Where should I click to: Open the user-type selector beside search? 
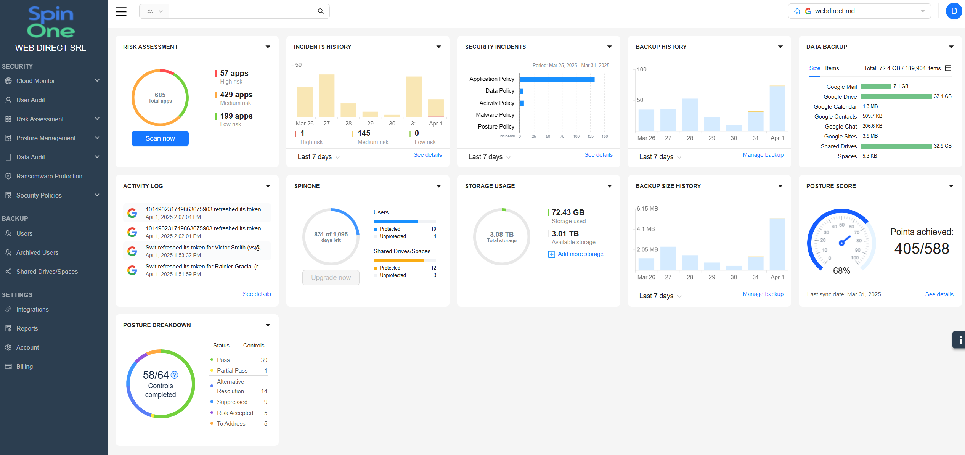(154, 11)
